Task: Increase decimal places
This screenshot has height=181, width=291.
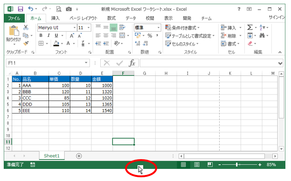Action: (138, 43)
